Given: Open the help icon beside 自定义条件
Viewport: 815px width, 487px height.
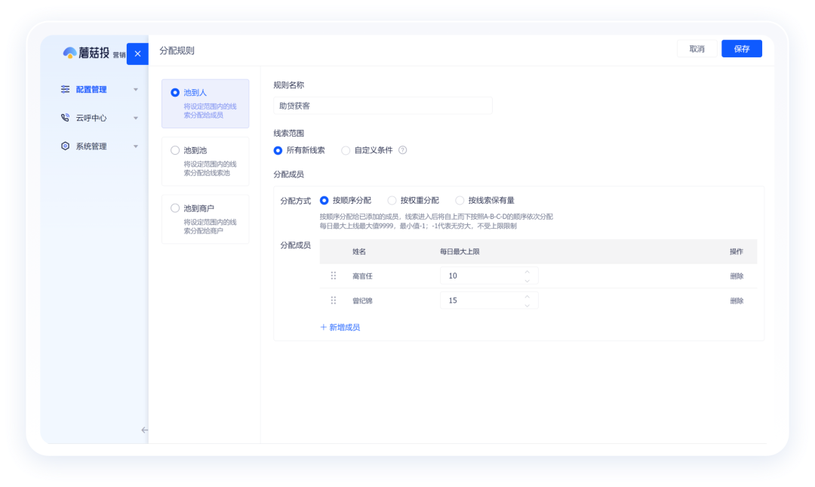Looking at the screenshot, I should (x=403, y=149).
